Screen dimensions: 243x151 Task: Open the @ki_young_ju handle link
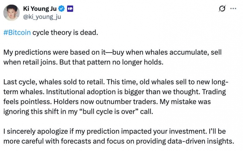(x=42, y=17)
